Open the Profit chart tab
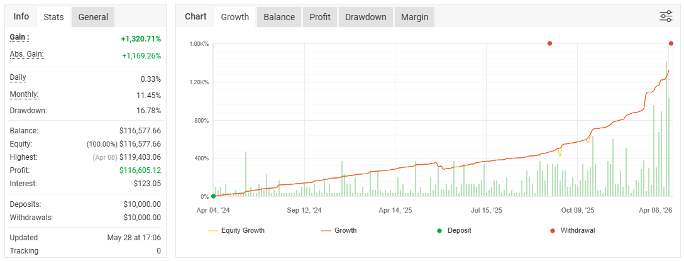This screenshot has height=261, width=684. (320, 17)
